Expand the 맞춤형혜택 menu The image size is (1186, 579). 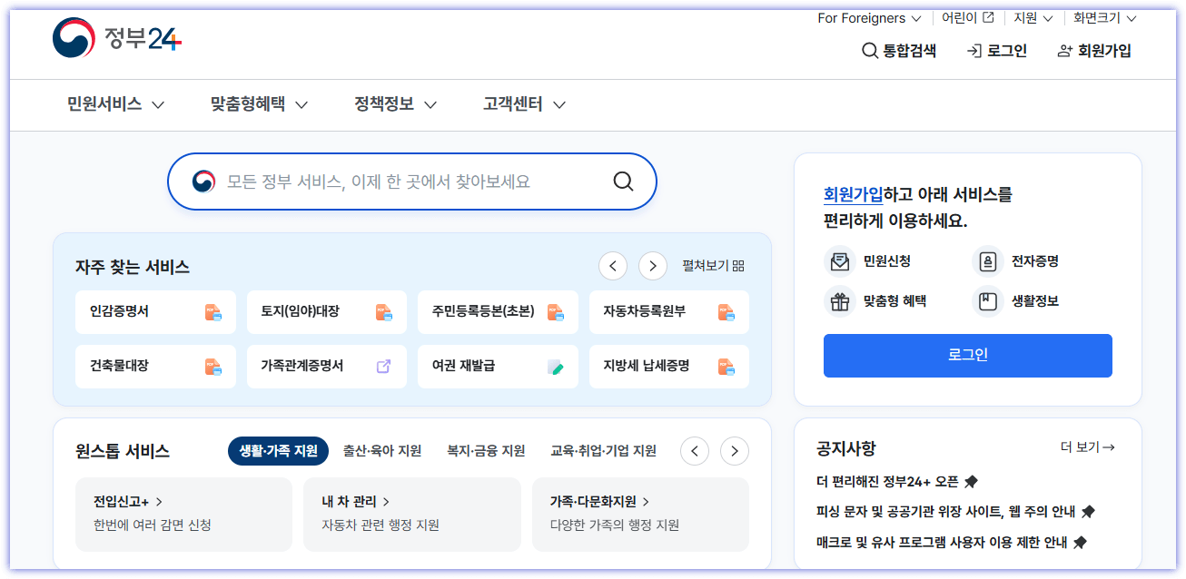[260, 104]
